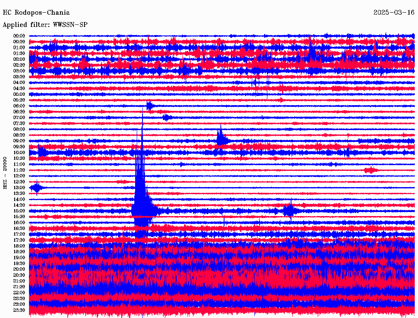Click the vertical HHZ - 20000 axis label
Screen dimensions: 418x318
[5, 172]
